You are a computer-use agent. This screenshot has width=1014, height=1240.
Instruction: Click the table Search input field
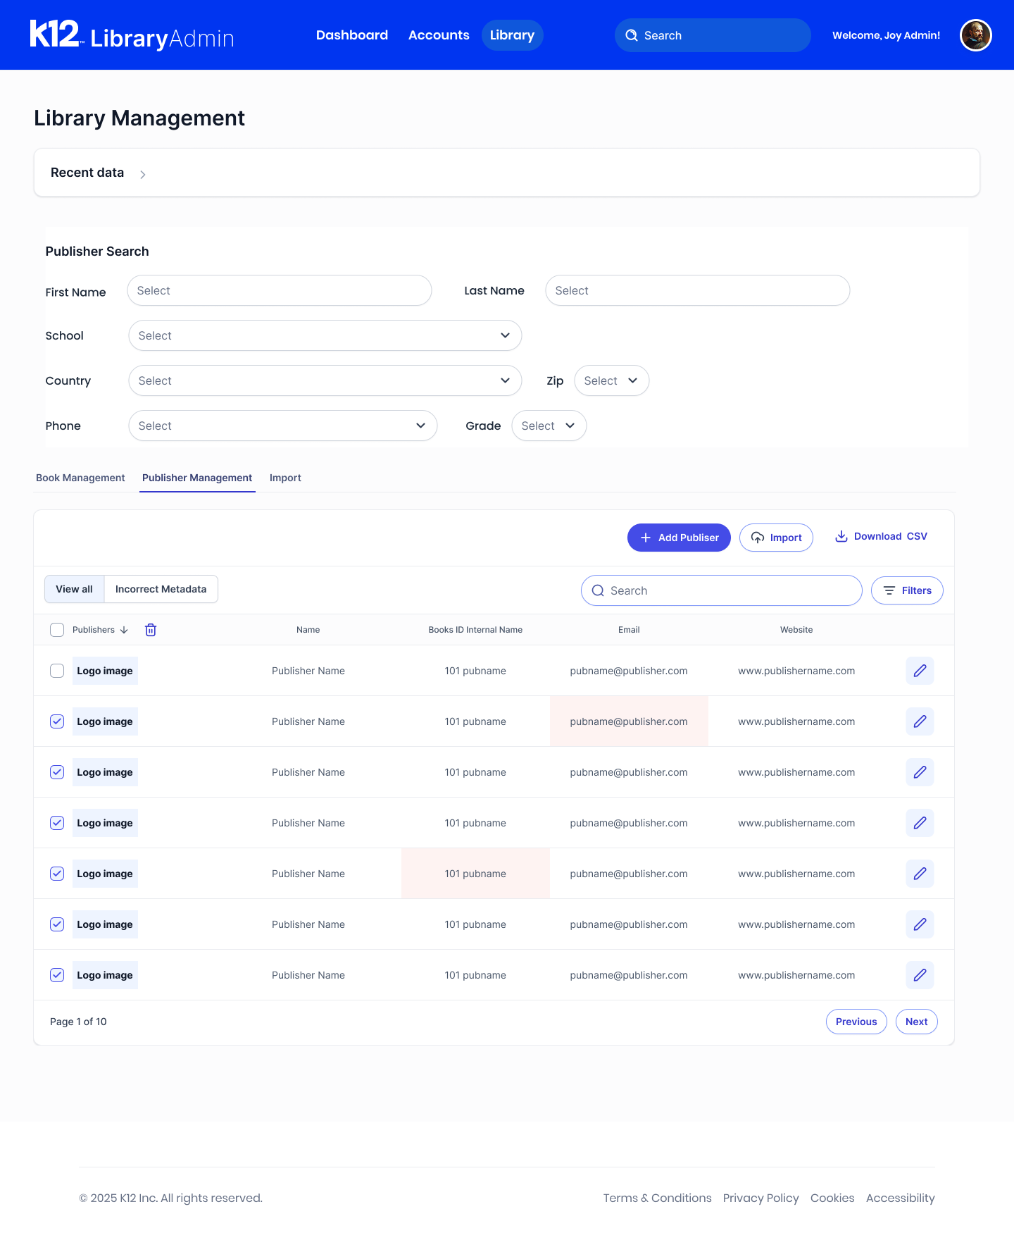[x=722, y=590]
